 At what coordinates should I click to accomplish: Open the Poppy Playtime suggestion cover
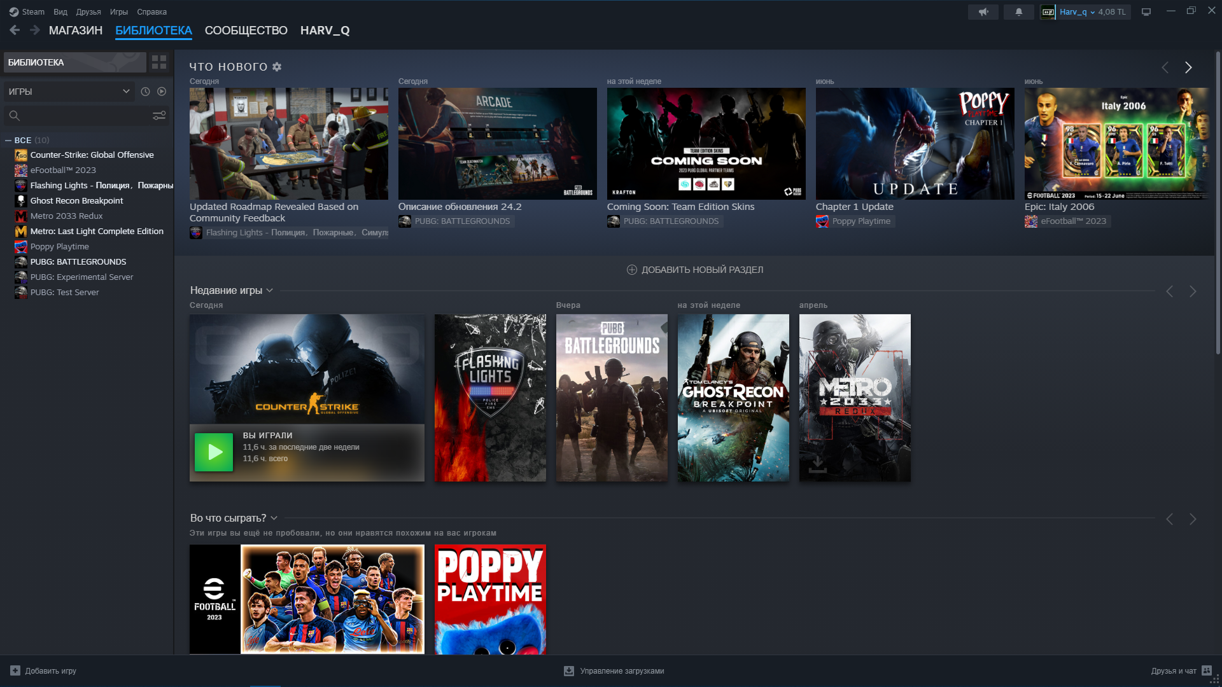490,599
